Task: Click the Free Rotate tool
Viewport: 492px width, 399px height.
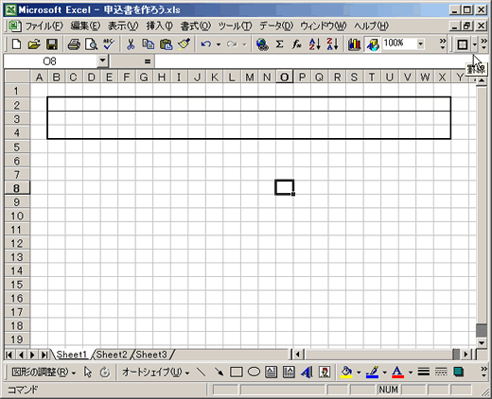Action: (x=105, y=373)
